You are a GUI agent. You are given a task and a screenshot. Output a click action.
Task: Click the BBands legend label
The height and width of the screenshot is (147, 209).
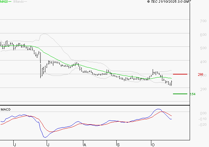19,2
